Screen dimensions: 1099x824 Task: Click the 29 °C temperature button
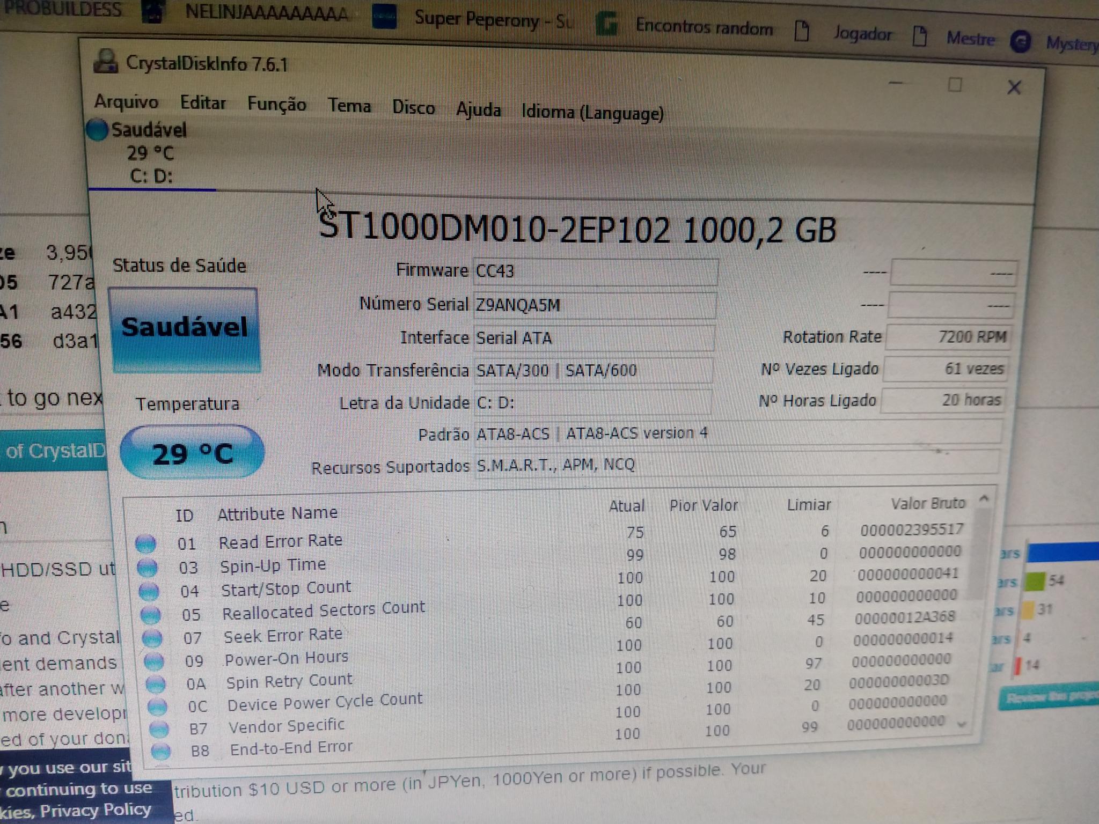pyautogui.click(x=192, y=452)
